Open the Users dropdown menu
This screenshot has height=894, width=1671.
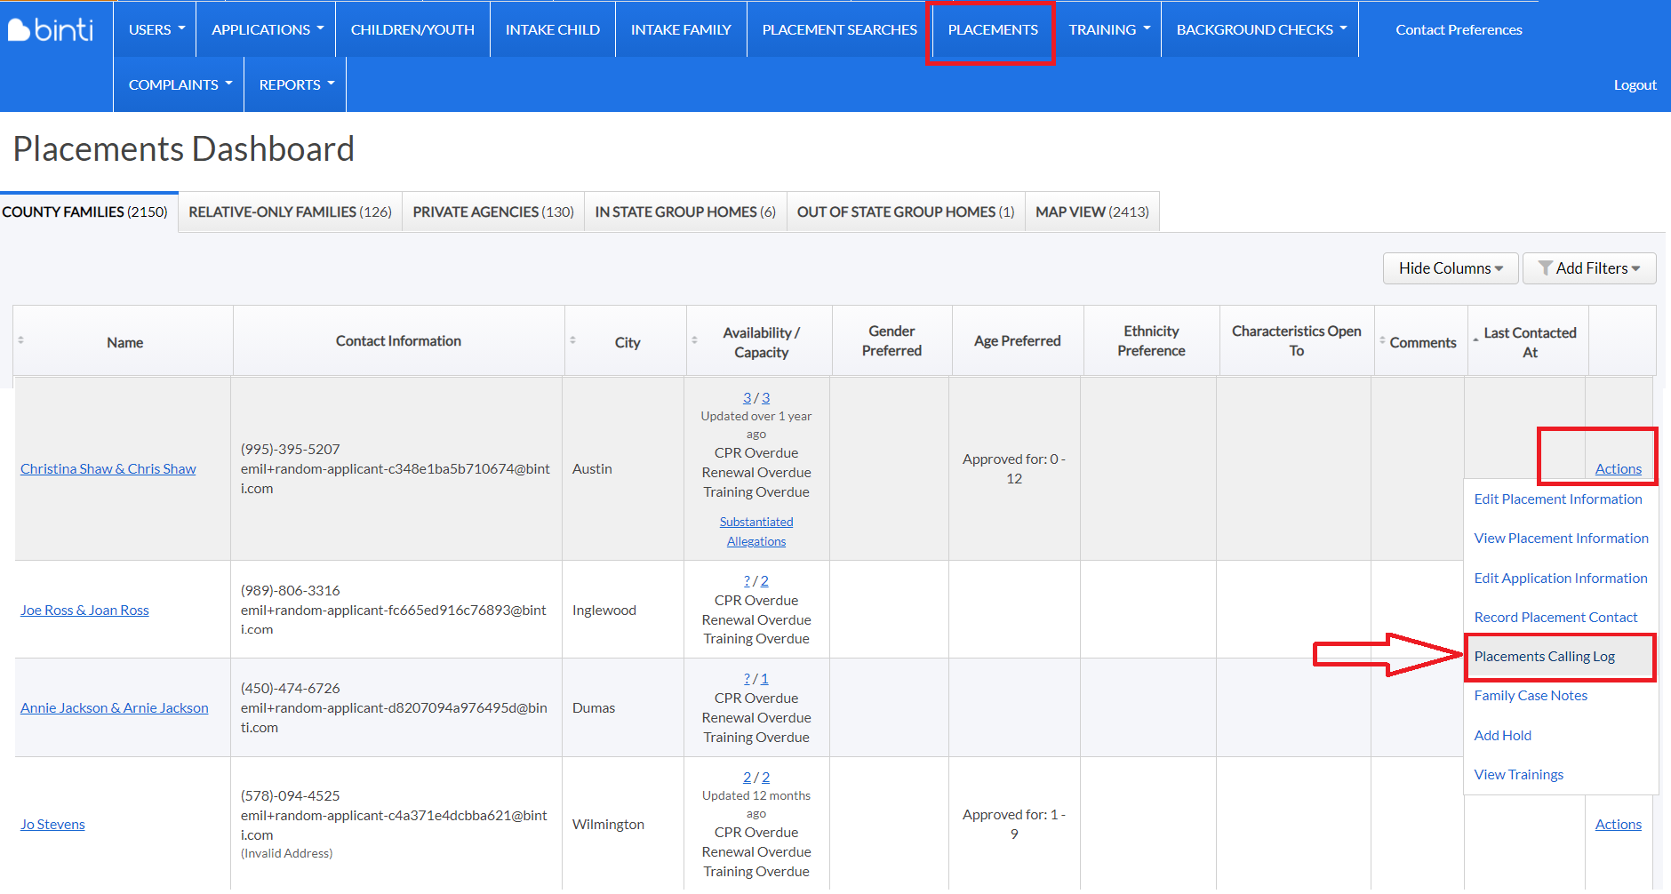click(x=156, y=29)
